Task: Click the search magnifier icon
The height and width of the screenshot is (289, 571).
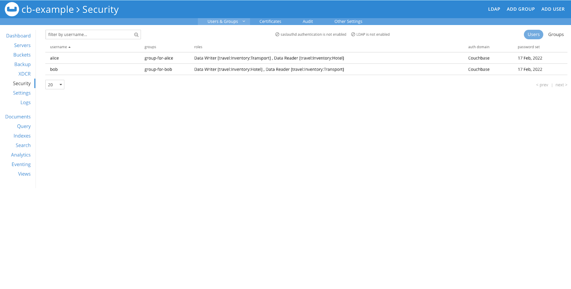Action: click(x=136, y=35)
